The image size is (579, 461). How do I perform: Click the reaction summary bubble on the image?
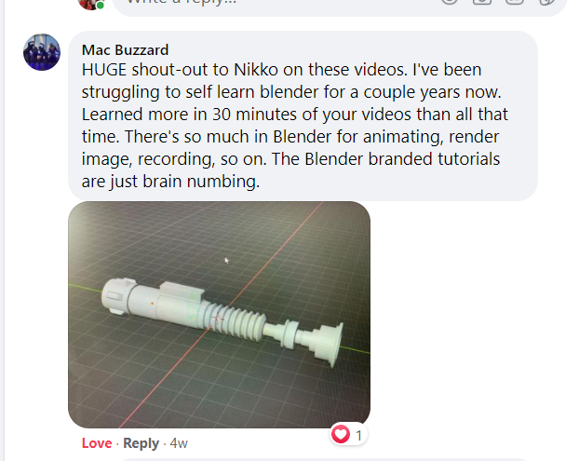coord(348,434)
